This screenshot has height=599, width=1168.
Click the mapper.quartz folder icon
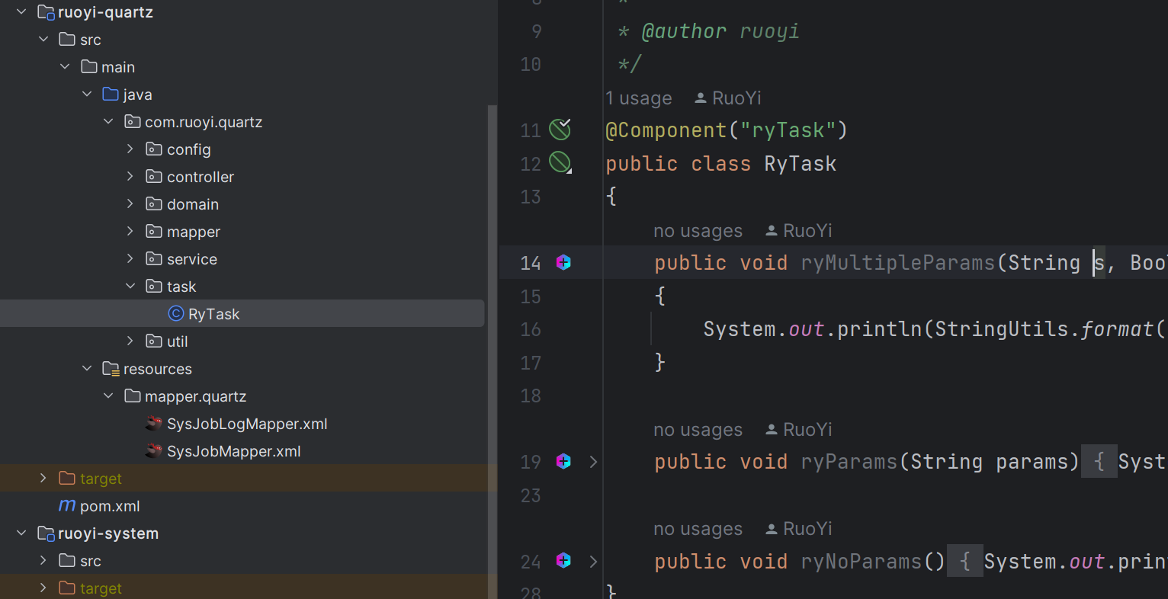(133, 396)
